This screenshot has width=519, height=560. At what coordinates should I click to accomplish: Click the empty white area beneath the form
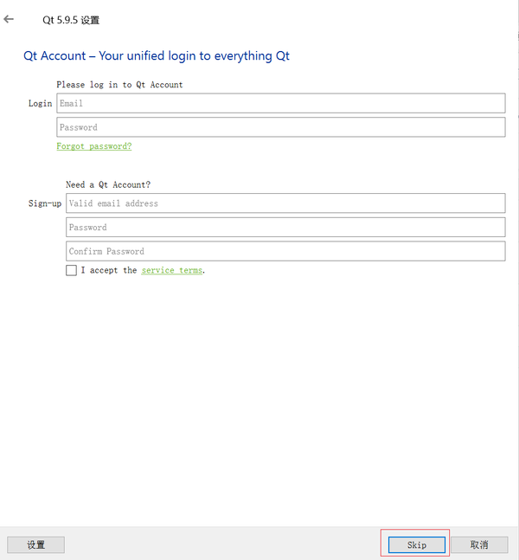point(259,393)
